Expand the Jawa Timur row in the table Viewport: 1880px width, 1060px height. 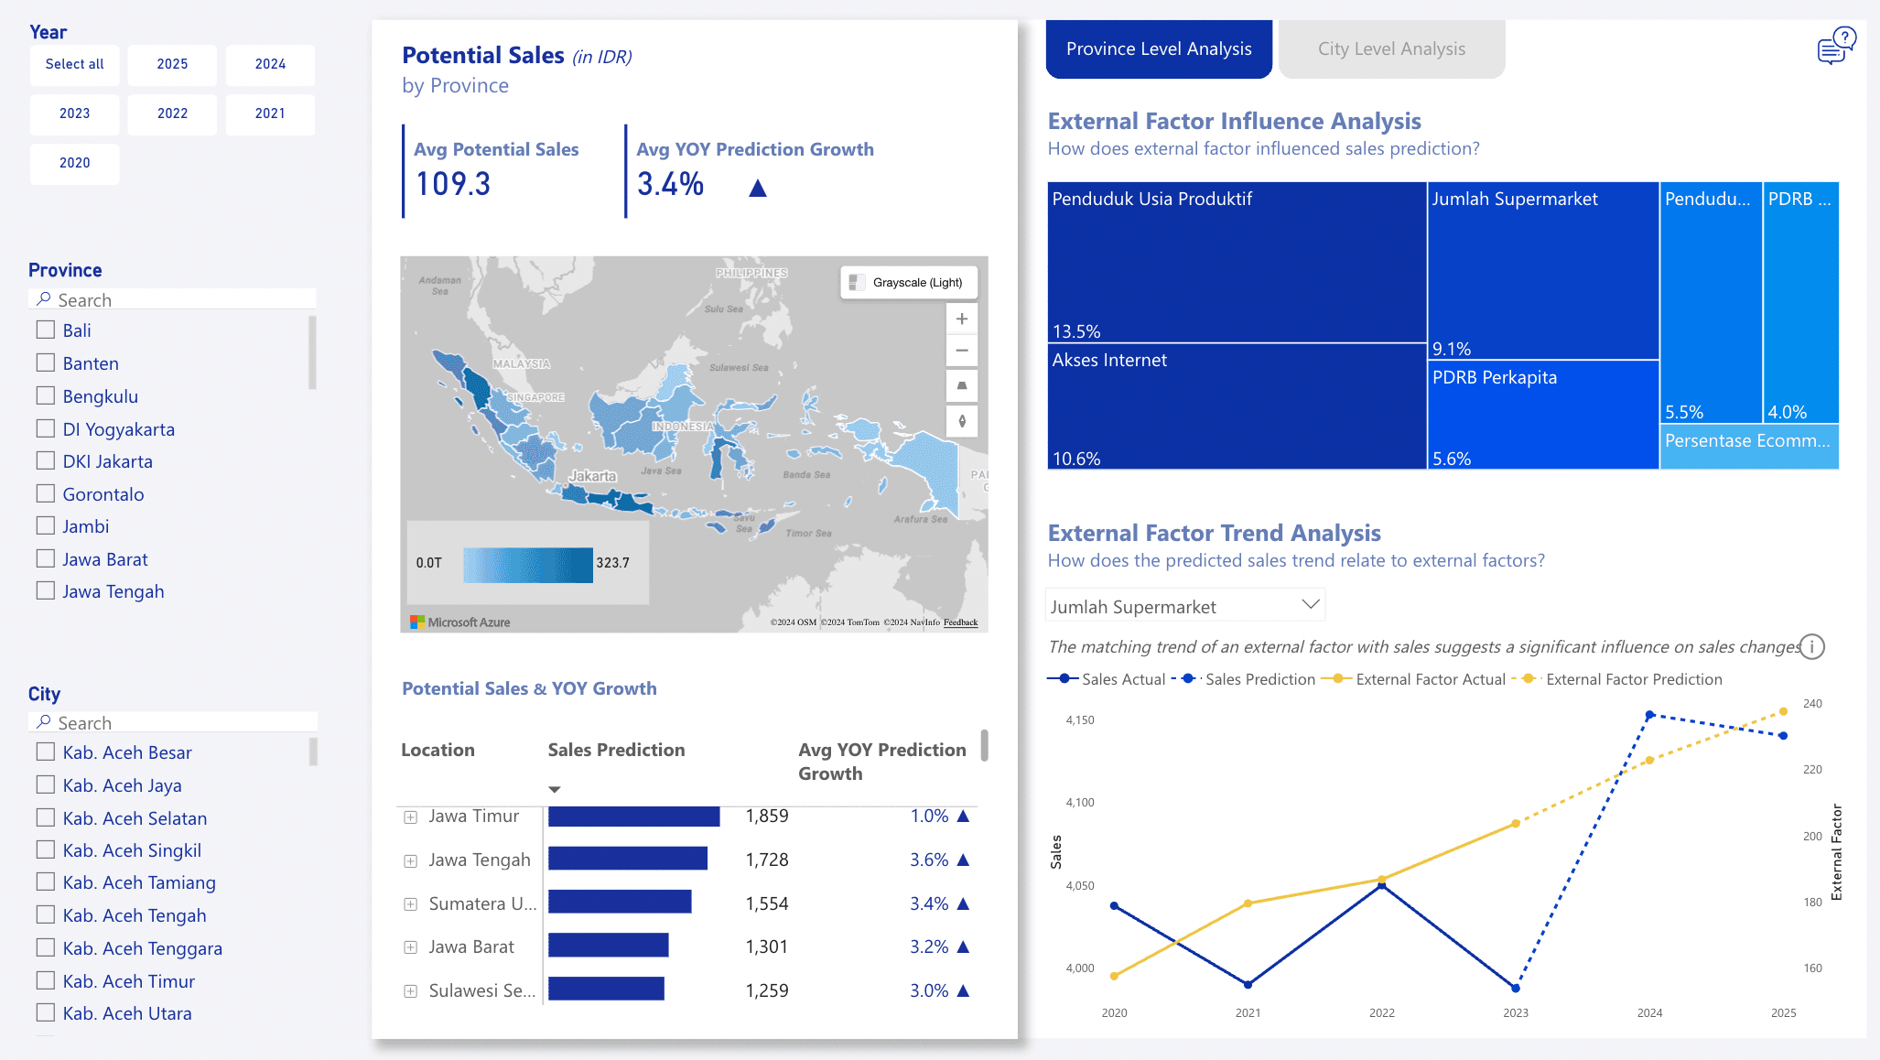(410, 816)
